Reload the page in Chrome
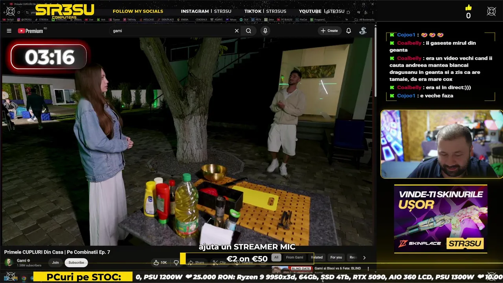The height and width of the screenshot is (283, 503). 18,12
